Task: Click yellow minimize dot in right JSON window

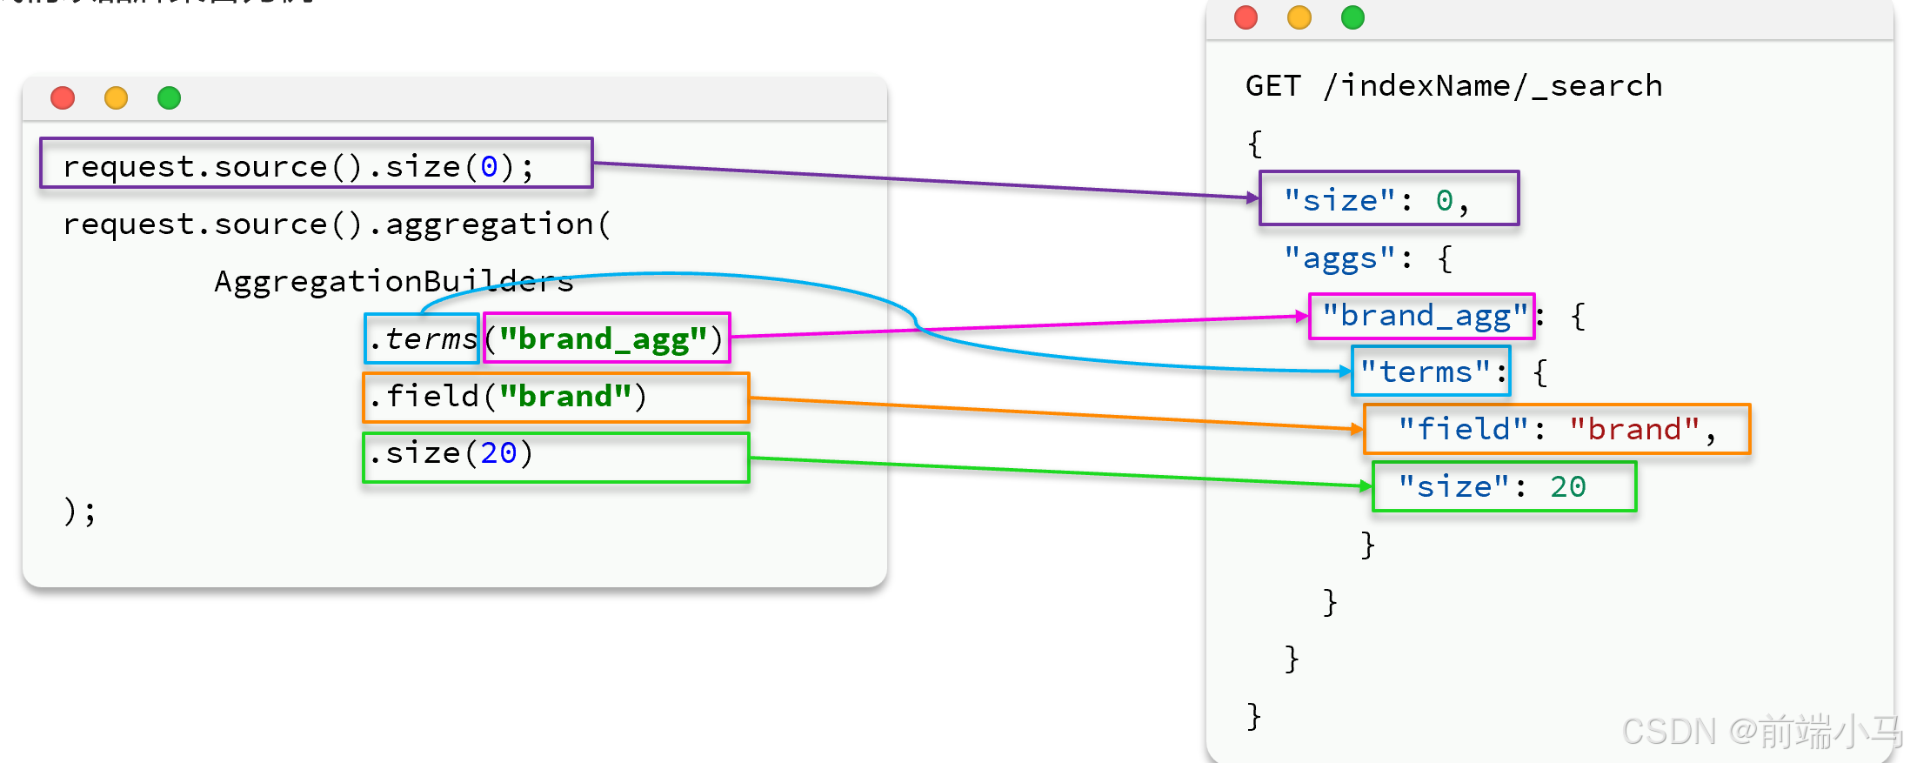Action: coord(1299,17)
